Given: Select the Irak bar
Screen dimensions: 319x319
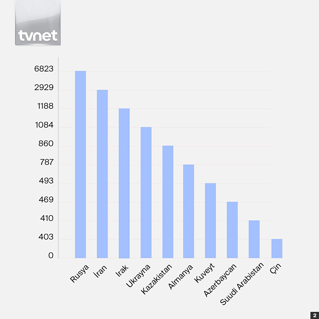Looking at the screenshot, I should (x=124, y=183).
